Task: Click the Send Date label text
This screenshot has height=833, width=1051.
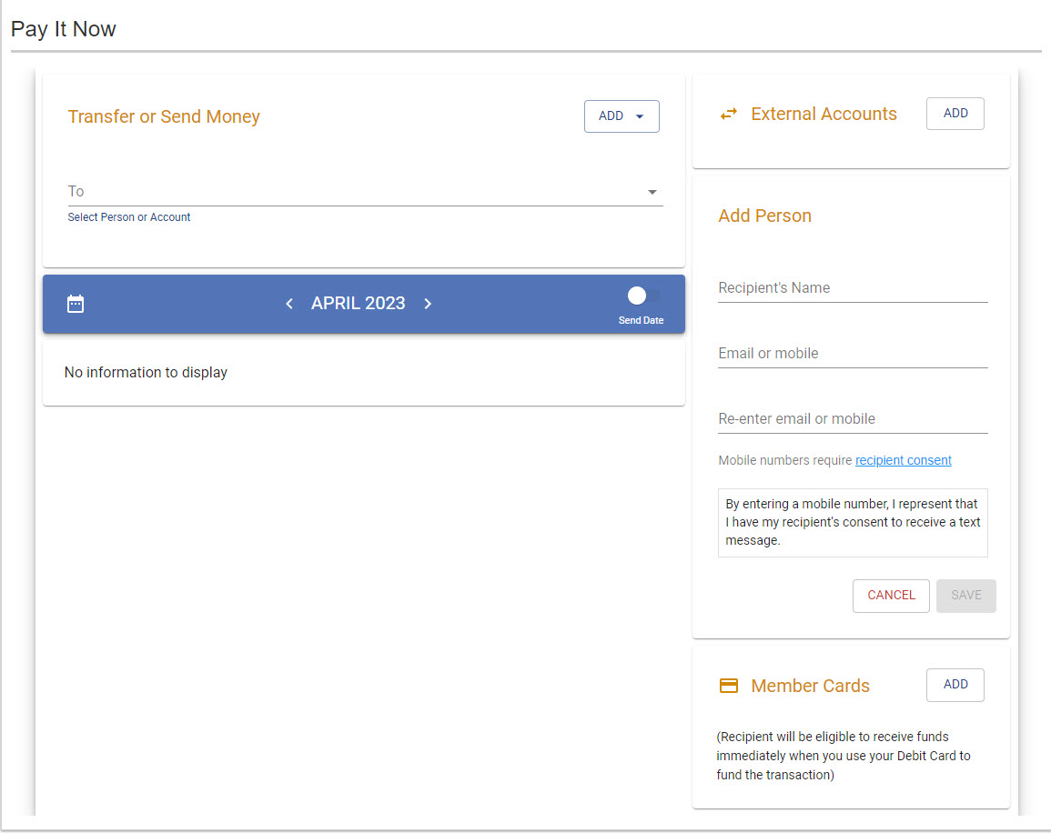Action: tap(641, 320)
